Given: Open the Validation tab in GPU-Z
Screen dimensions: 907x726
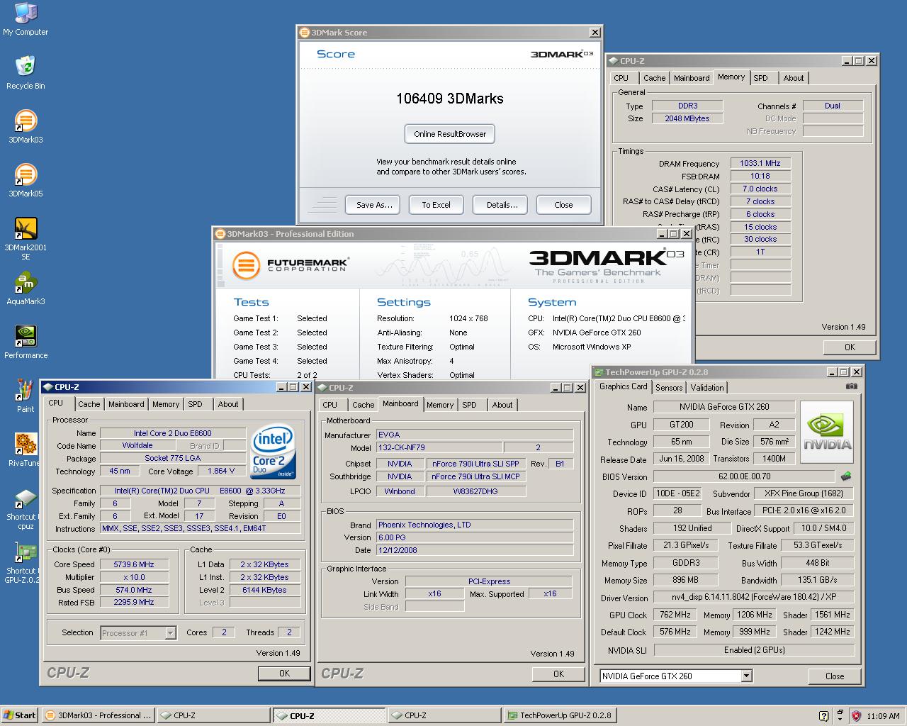Looking at the screenshot, I should coord(707,388).
